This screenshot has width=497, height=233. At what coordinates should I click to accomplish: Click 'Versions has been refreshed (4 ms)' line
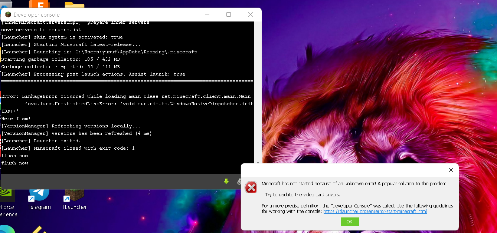(76, 133)
